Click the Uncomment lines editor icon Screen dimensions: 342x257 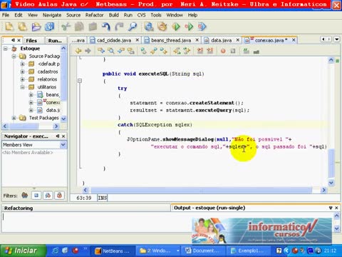[256, 51]
